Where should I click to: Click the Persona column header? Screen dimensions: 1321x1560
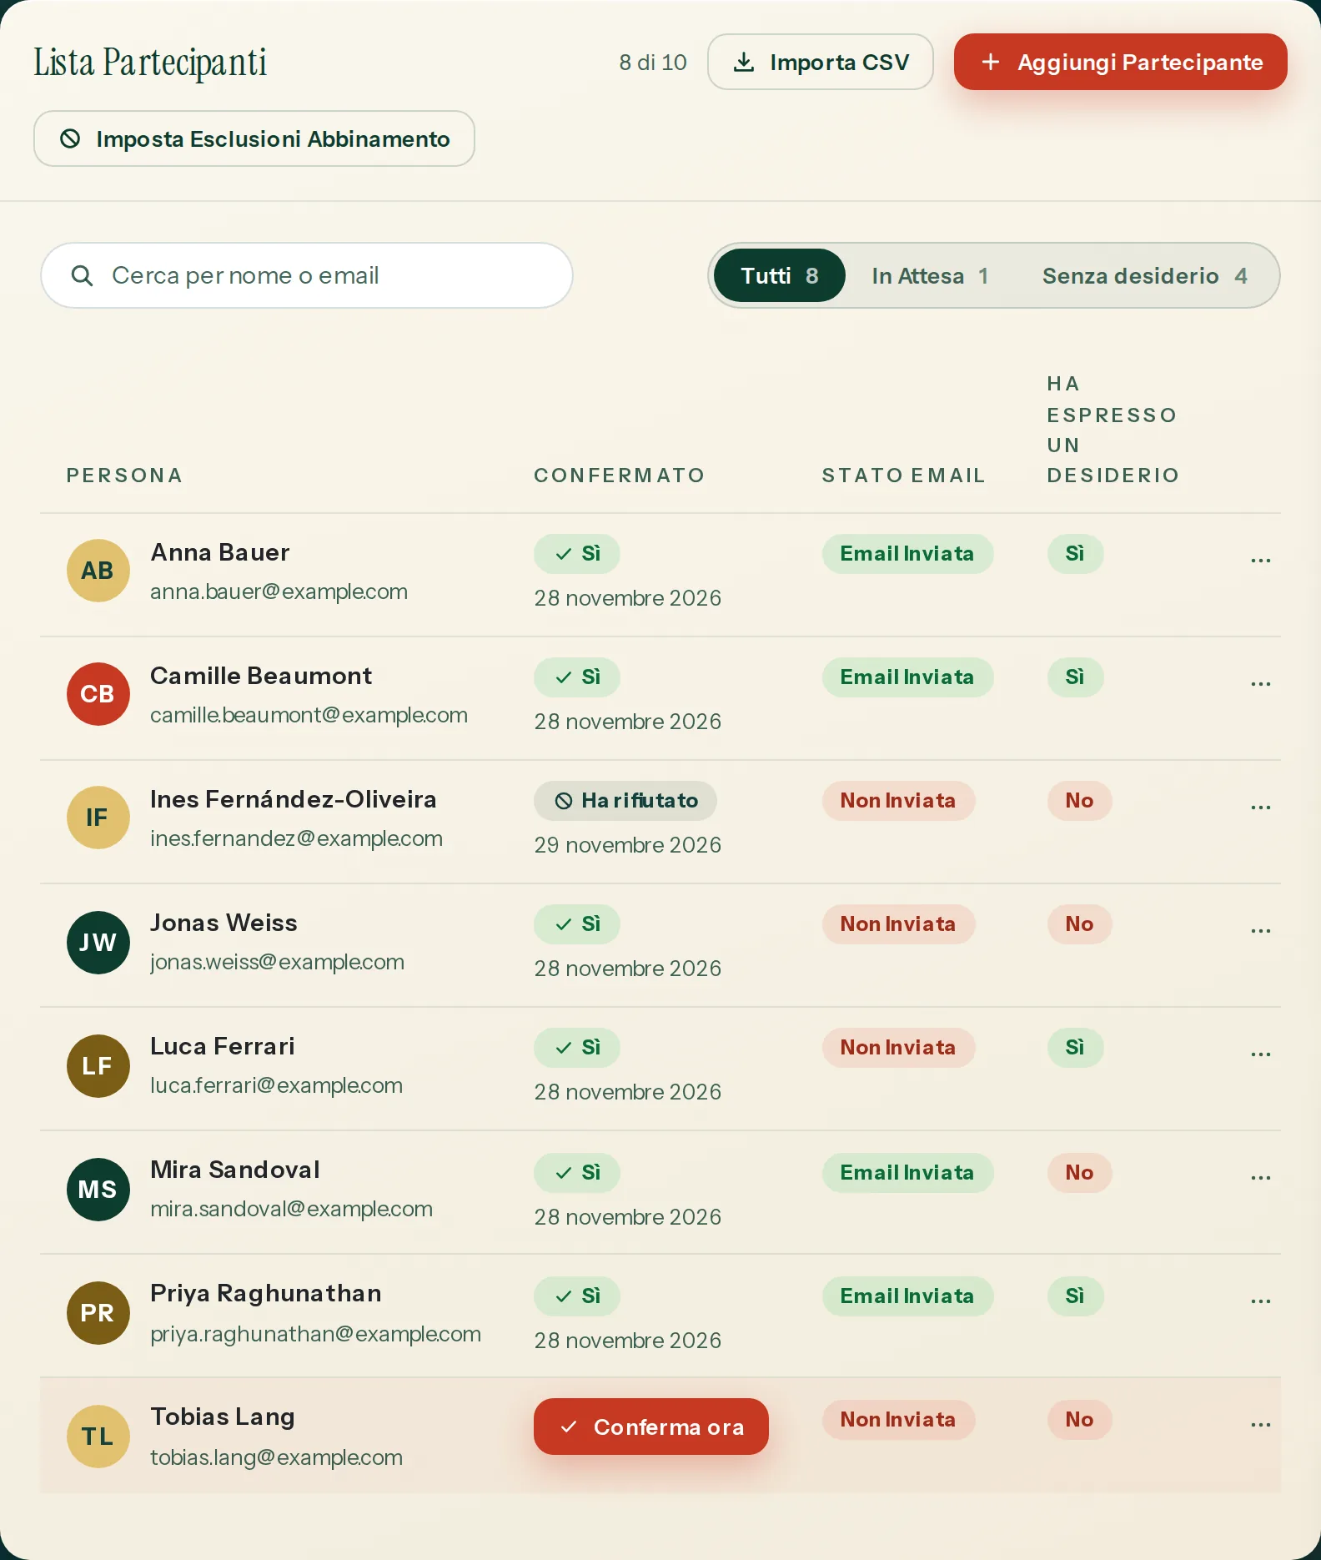pyautogui.click(x=124, y=476)
